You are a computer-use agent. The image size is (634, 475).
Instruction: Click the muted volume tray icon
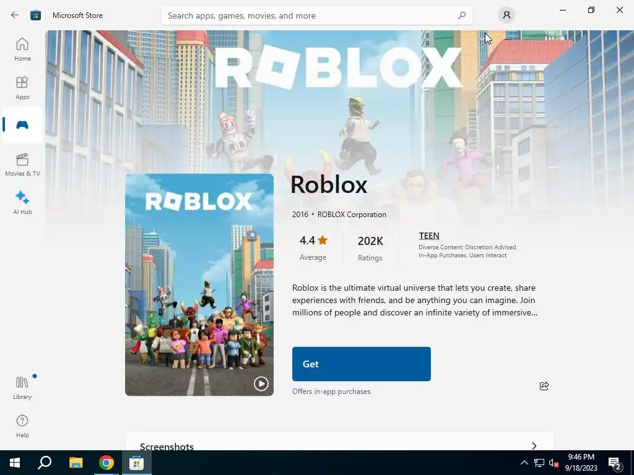[x=554, y=463]
